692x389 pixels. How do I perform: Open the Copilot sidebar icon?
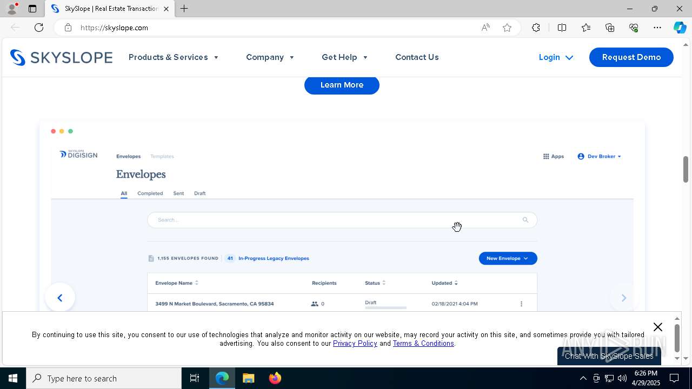point(680,28)
